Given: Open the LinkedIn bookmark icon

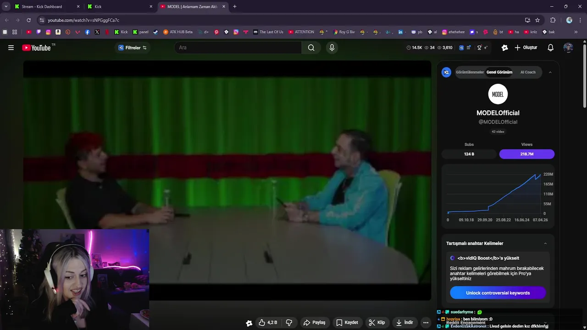Looking at the screenshot, I should 401,32.
